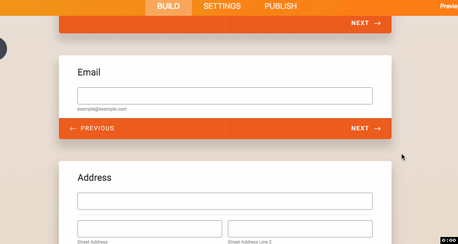Click the right arrow icon in topmost card
The width and height of the screenshot is (458, 244).
coord(377,23)
